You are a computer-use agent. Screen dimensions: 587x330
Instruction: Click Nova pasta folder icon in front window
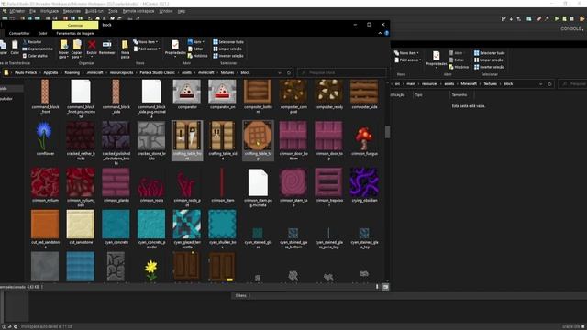(x=125, y=45)
